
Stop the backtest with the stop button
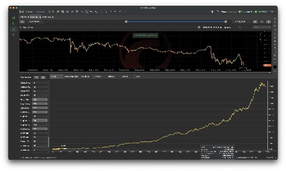tap(262, 22)
